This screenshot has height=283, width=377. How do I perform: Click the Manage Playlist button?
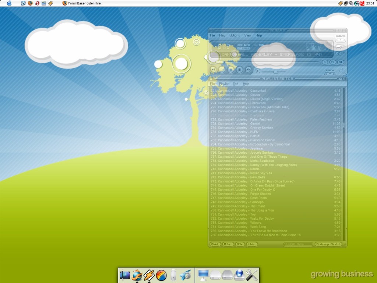click(328, 244)
